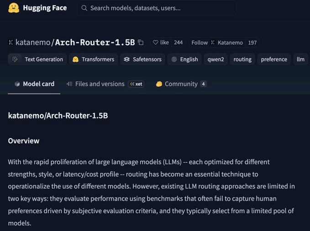Click the xet badge
The image size is (310, 231).
coord(136,84)
